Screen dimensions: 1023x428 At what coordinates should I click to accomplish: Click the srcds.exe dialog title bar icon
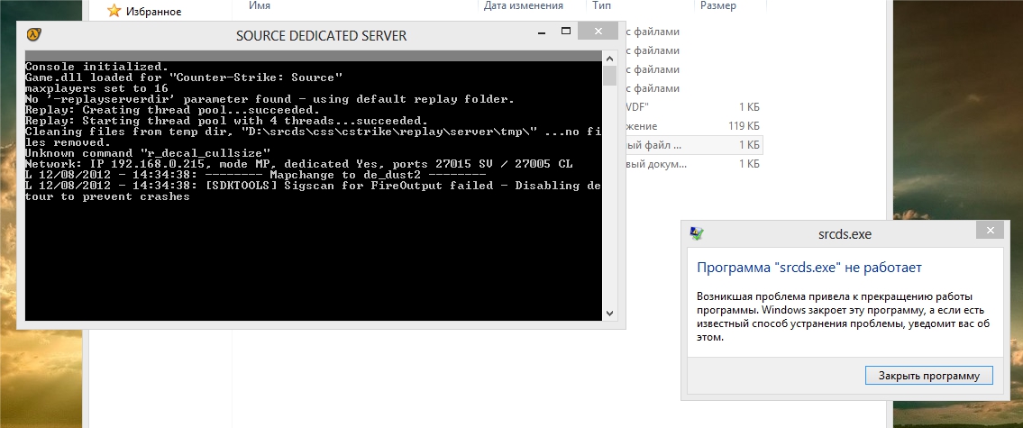click(696, 233)
